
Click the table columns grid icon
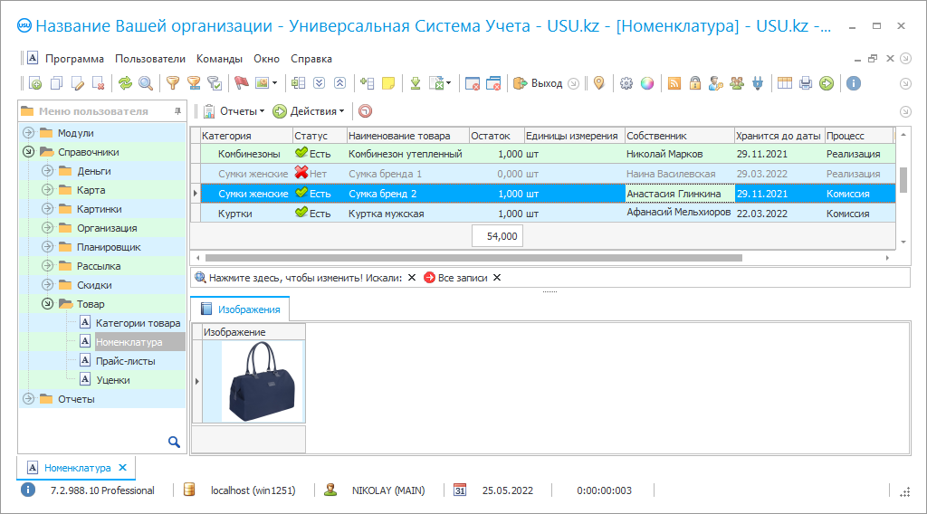(x=785, y=83)
